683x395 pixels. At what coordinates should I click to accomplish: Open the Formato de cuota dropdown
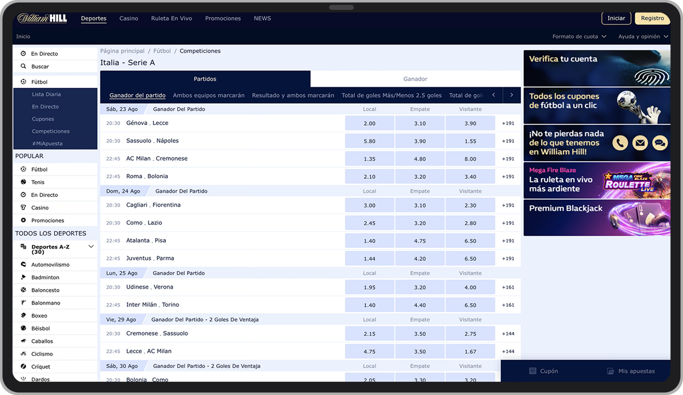(579, 37)
